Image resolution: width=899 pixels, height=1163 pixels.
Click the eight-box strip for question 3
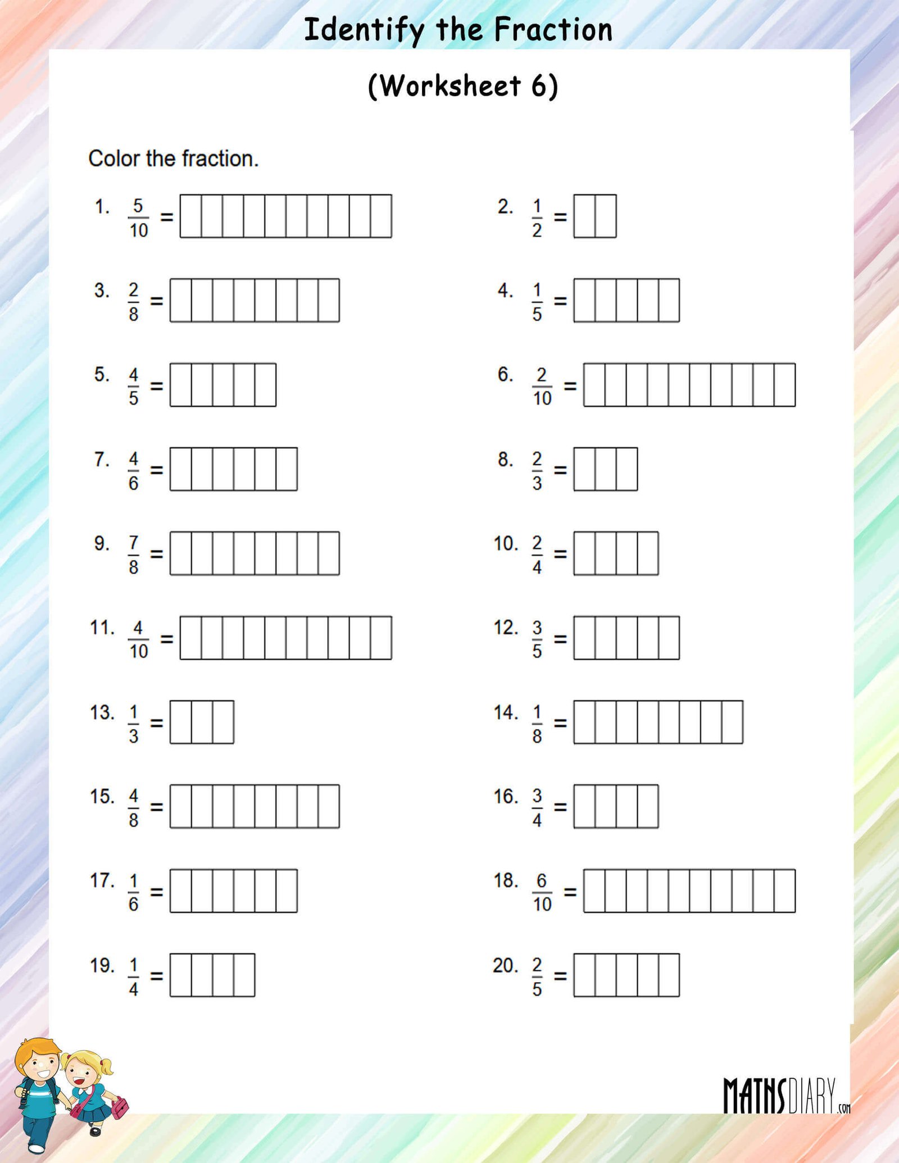coord(255,301)
